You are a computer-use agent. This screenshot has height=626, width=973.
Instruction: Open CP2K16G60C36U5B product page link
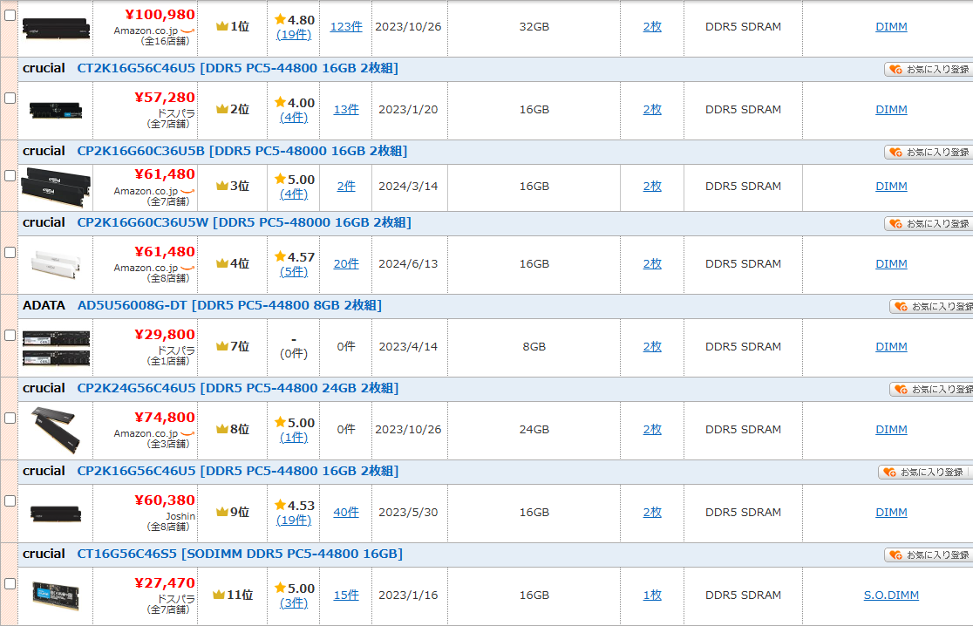(x=242, y=151)
